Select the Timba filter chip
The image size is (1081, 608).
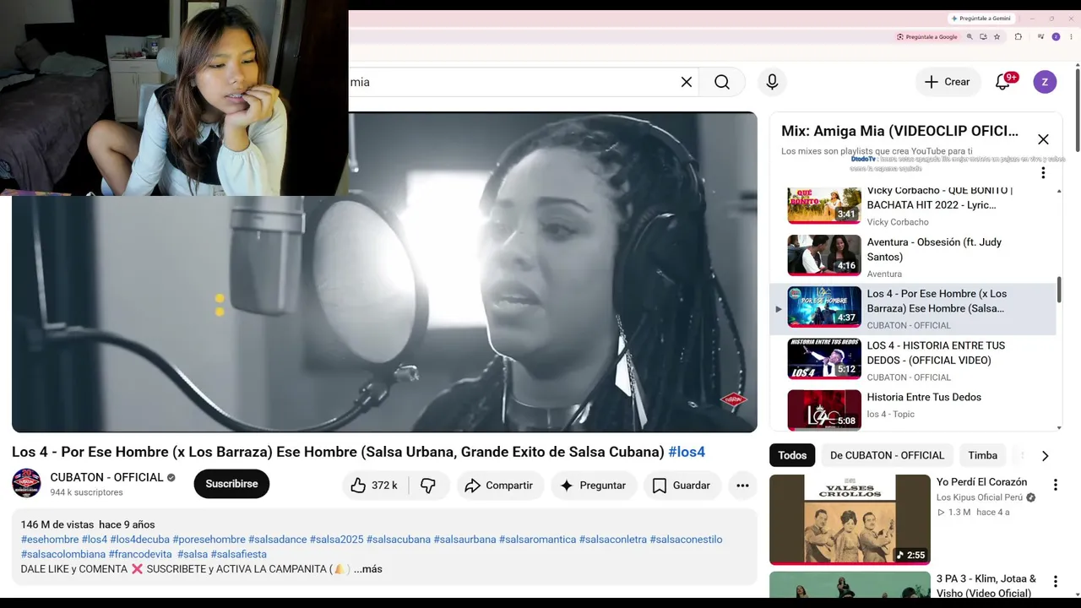tap(982, 455)
